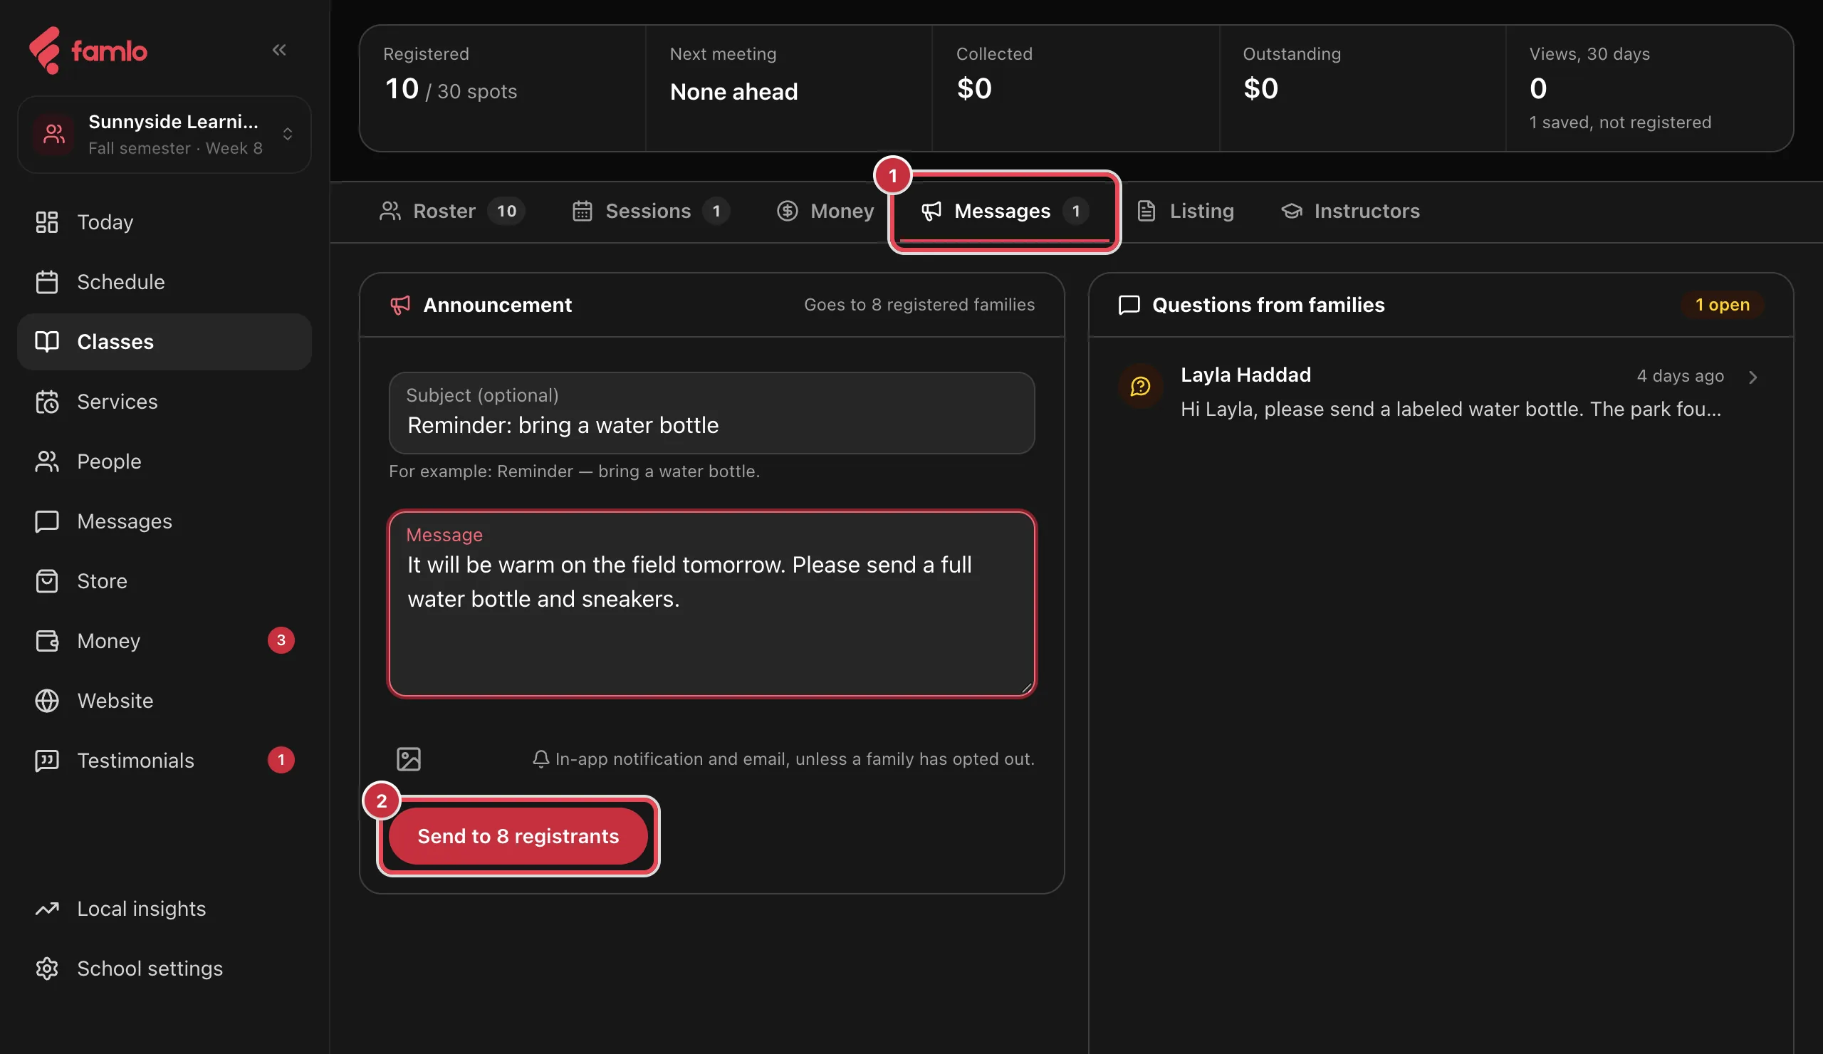Click the '4 days ago' timestamp
This screenshot has width=1823, height=1054.
(x=1681, y=376)
